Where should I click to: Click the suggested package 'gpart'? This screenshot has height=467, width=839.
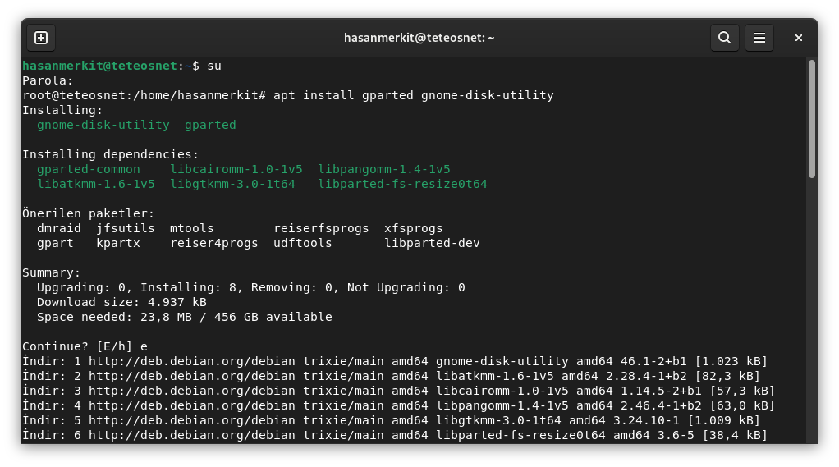tap(55, 244)
